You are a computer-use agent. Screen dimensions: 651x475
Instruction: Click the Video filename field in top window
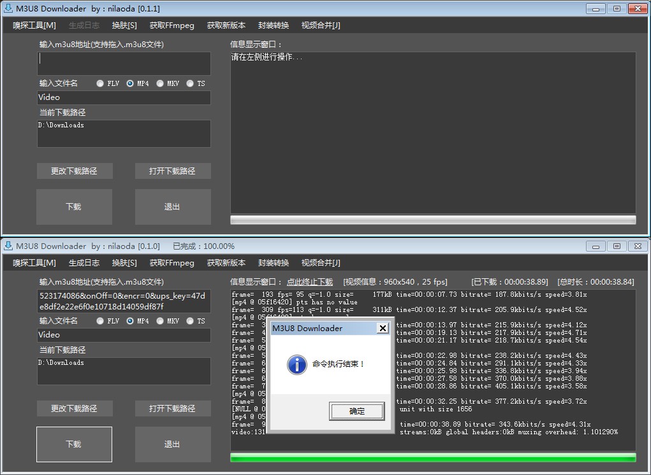[x=124, y=98]
